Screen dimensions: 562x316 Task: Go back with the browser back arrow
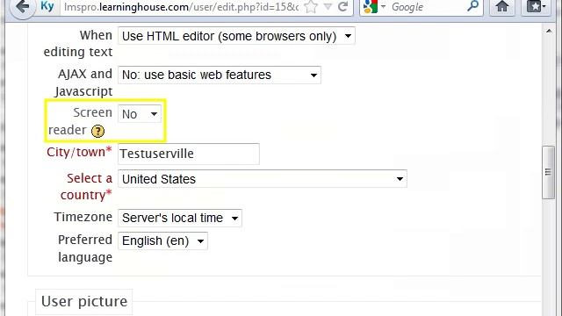22,7
